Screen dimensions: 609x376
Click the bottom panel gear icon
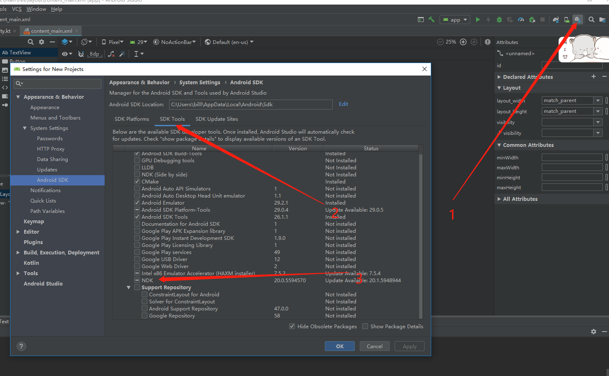tap(594, 332)
